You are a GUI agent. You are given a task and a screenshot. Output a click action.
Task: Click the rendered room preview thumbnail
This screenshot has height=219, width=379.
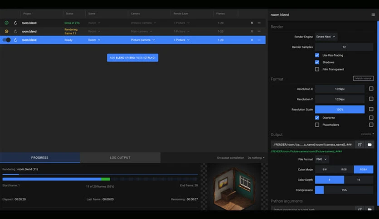[234, 187]
